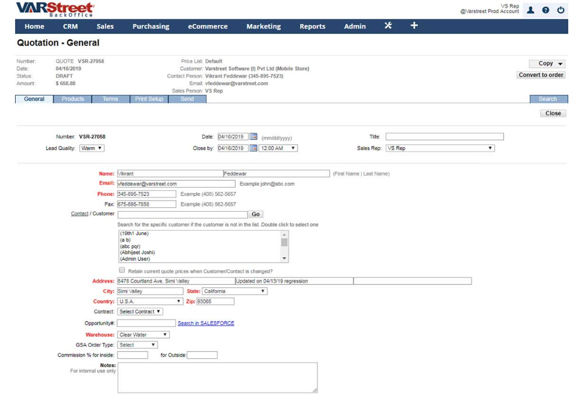
Task: Expand the Lead Quality dropdown
Action: point(92,148)
